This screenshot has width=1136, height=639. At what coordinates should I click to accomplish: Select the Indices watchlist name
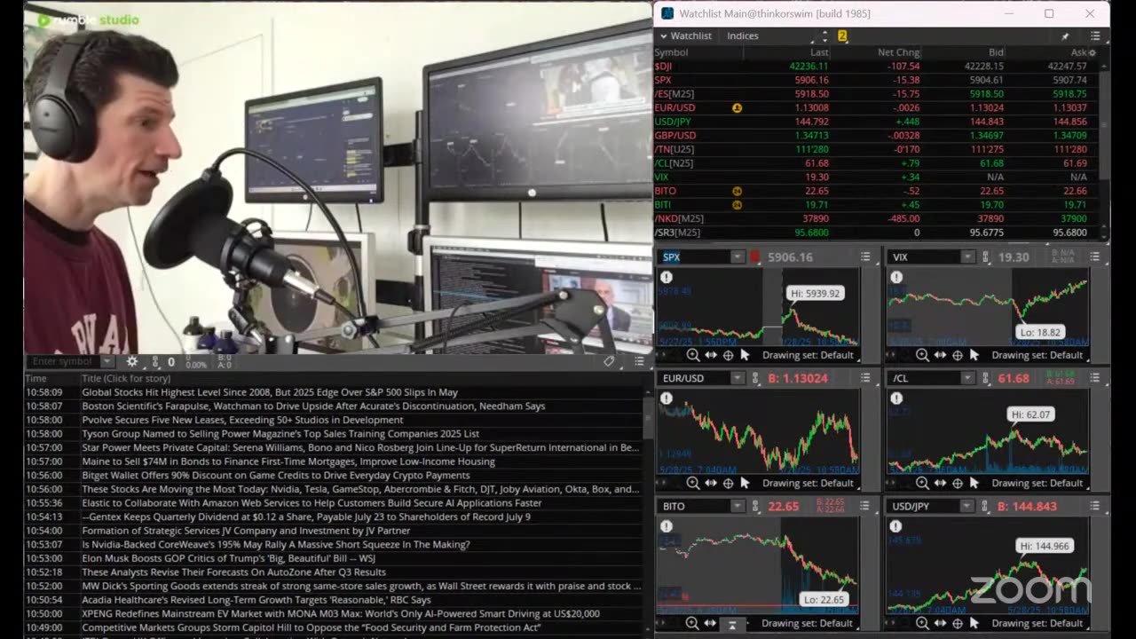pos(743,36)
